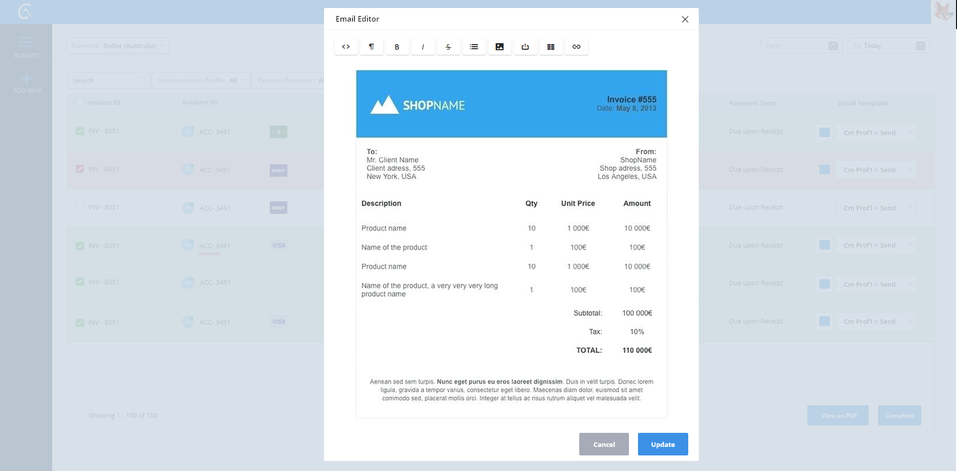
Task: Insert a bulleted list
Action: pos(474,47)
